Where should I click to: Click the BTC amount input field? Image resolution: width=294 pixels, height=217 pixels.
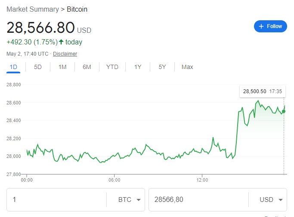[56, 200]
